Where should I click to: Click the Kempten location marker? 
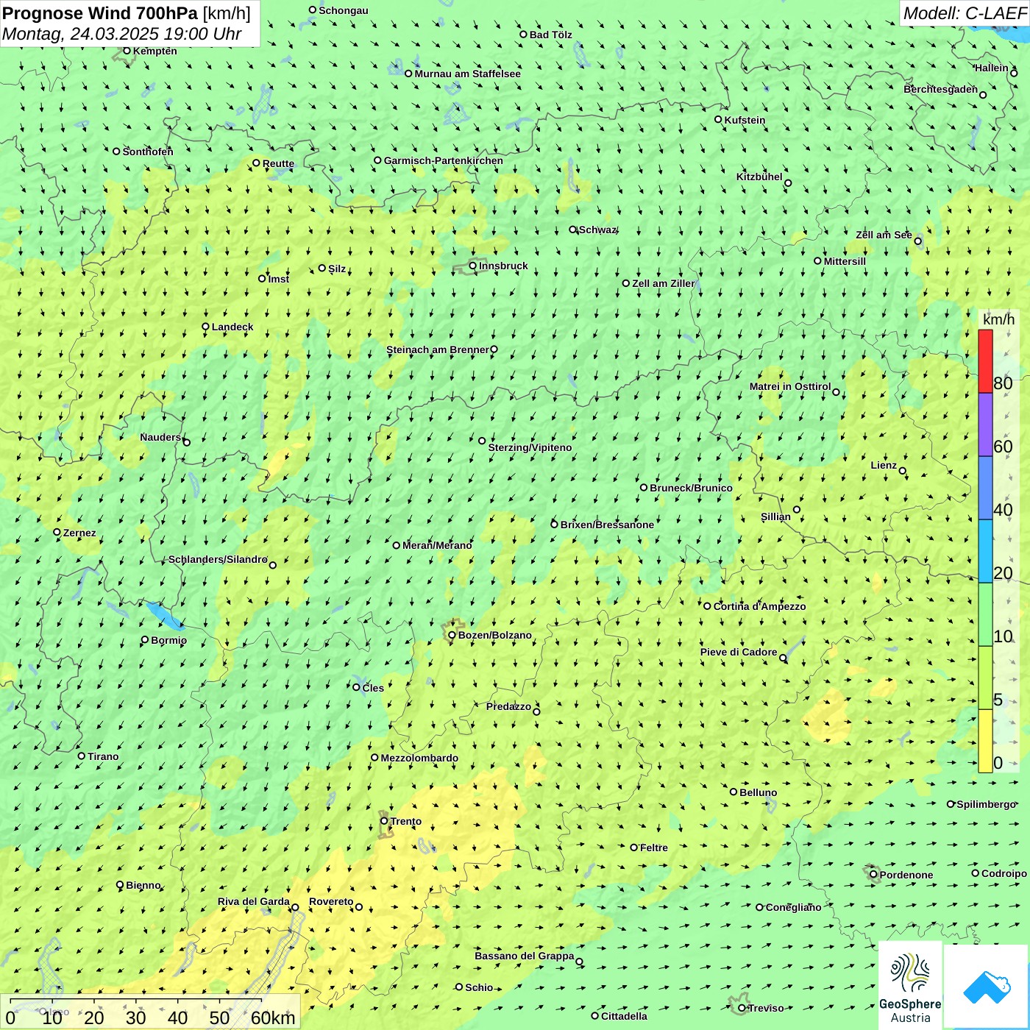(x=127, y=51)
